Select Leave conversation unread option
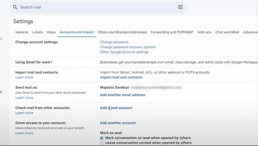This screenshot has height=146, width=258. (102, 143)
